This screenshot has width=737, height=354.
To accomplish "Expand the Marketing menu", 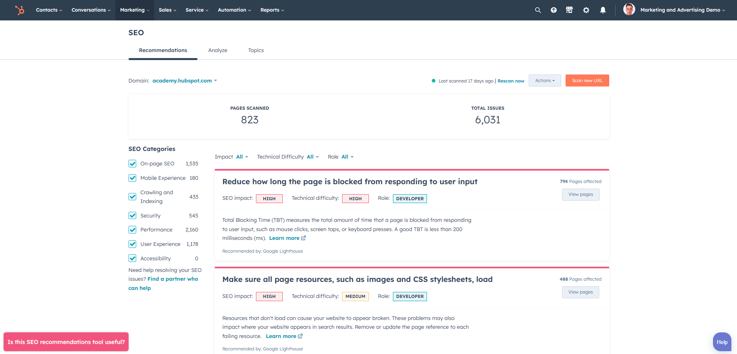I will click(x=135, y=10).
